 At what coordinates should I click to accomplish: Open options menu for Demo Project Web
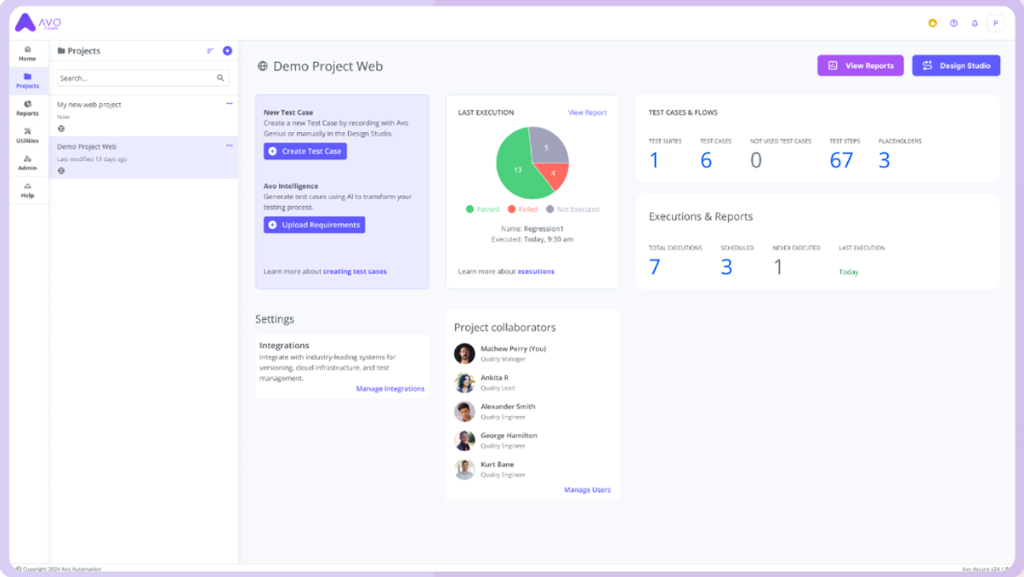(229, 146)
